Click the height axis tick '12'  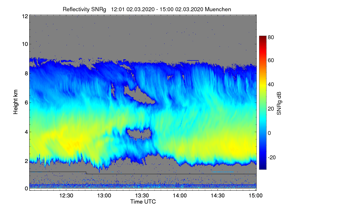point(24,16)
